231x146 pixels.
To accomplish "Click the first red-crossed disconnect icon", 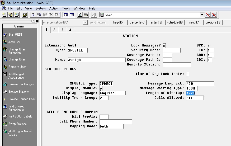I will coord(208,15).
